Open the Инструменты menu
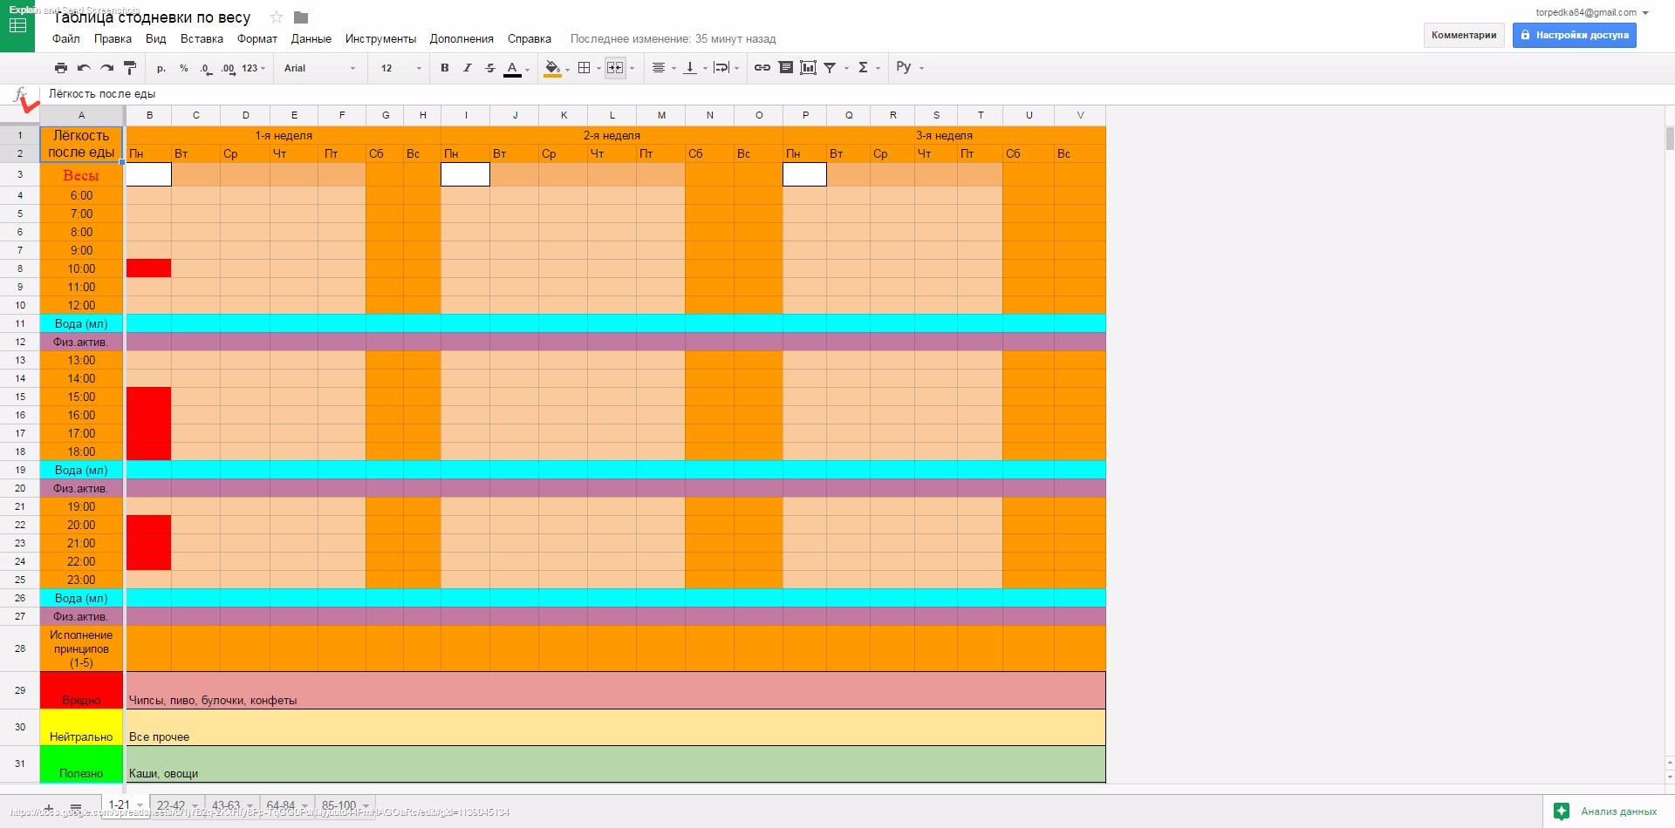Image resolution: width=1675 pixels, height=828 pixels. (x=380, y=38)
